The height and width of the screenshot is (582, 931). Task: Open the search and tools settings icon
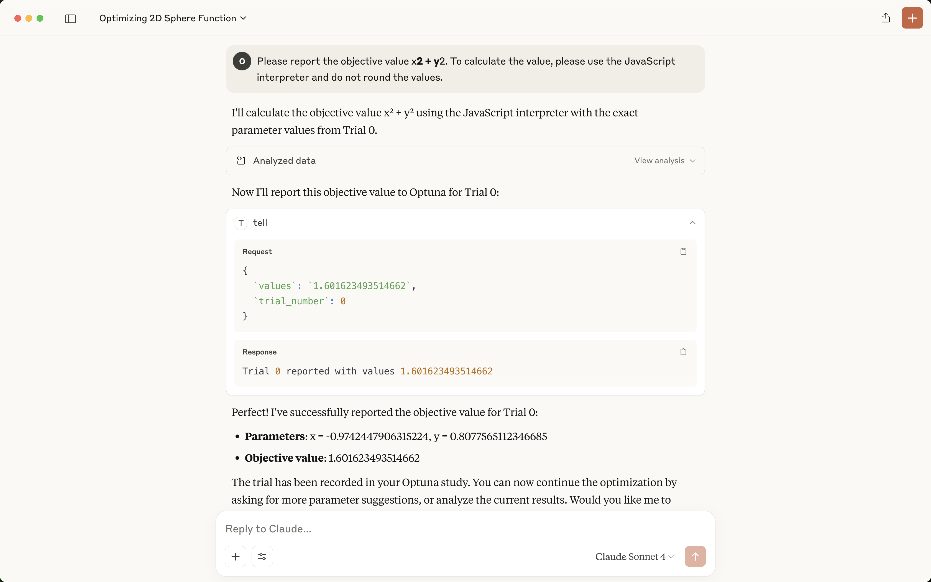(262, 556)
